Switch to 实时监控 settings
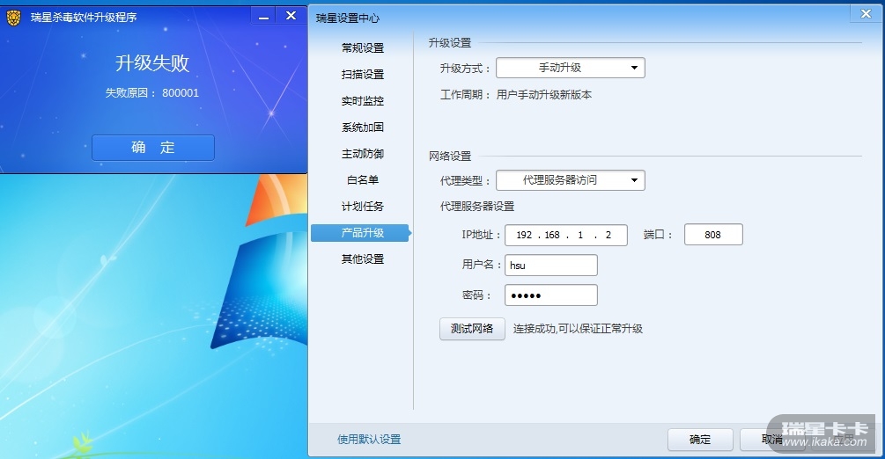The image size is (885, 459). point(362,101)
